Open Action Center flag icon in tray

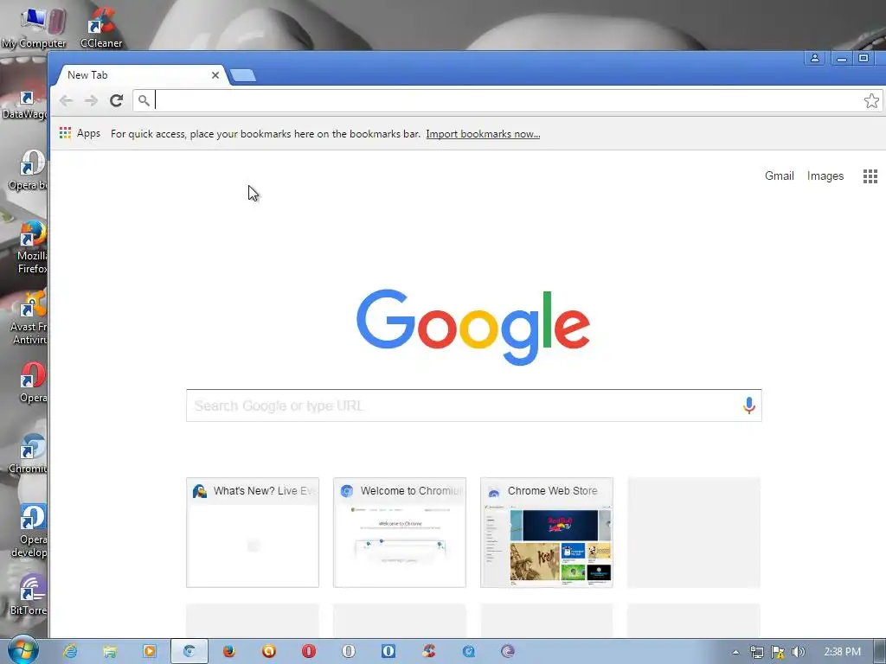[778, 652]
